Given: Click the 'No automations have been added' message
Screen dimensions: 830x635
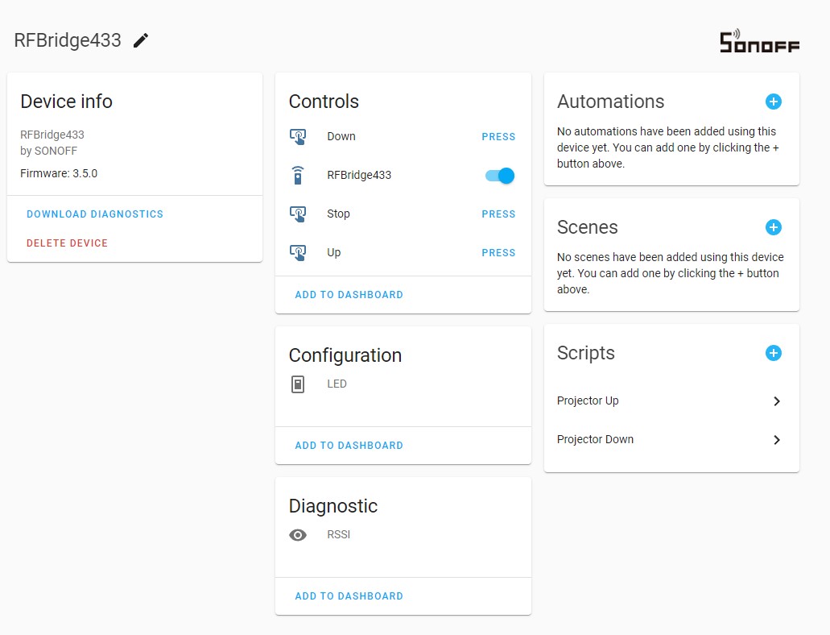Looking at the screenshot, I should click(668, 147).
